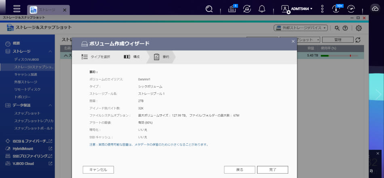This screenshot has height=178, width=384.
Task: Go to 構成 wizard step
Action: coord(131,57)
